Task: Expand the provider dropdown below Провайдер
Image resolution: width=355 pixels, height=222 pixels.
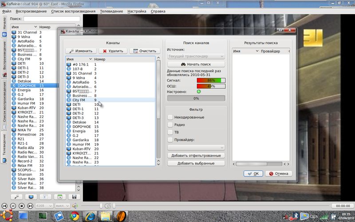Action: (196, 147)
